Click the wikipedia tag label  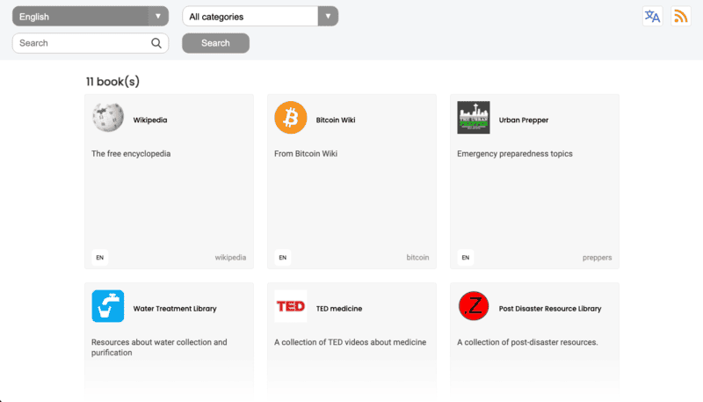click(x=230, y=258)
